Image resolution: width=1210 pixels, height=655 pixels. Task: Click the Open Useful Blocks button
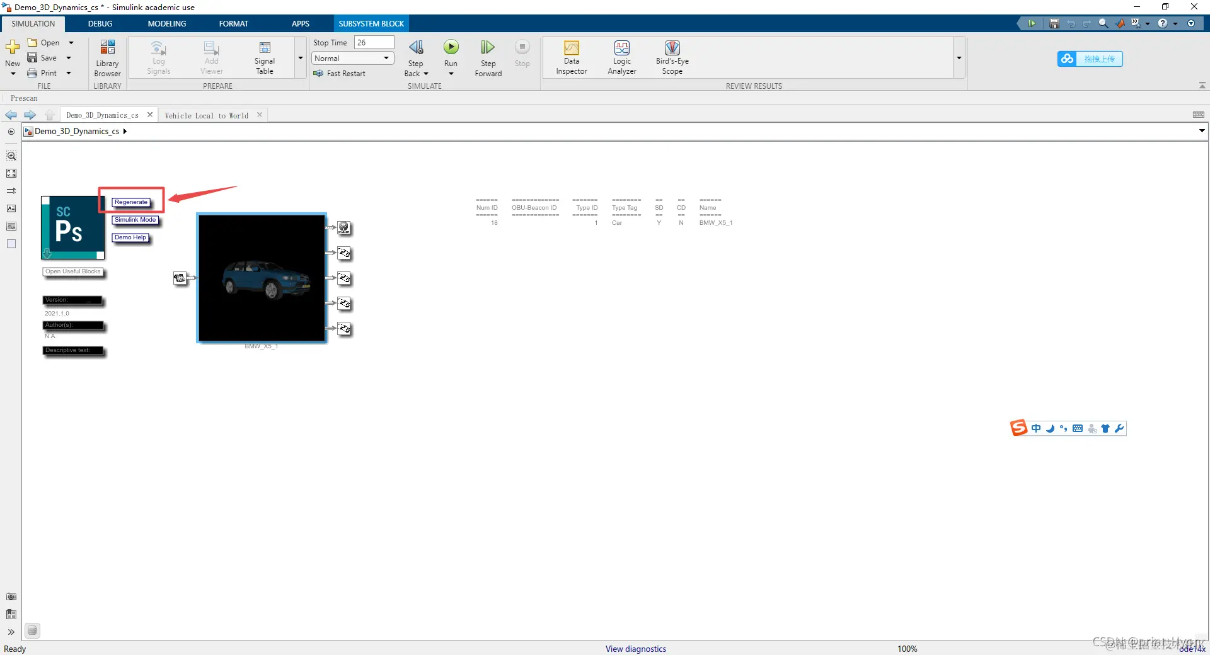click(x=73, y=271)
